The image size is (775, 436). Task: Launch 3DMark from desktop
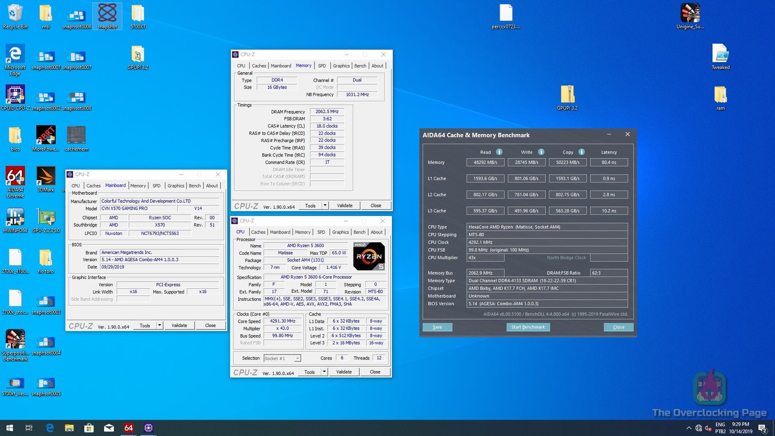[x=46, y=177]
